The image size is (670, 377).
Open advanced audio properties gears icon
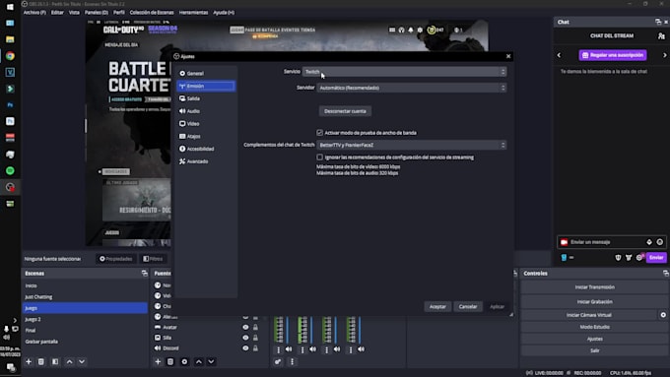(x=278, y=361)
